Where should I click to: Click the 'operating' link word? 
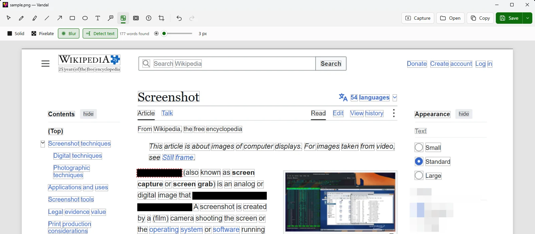point(164,230)
